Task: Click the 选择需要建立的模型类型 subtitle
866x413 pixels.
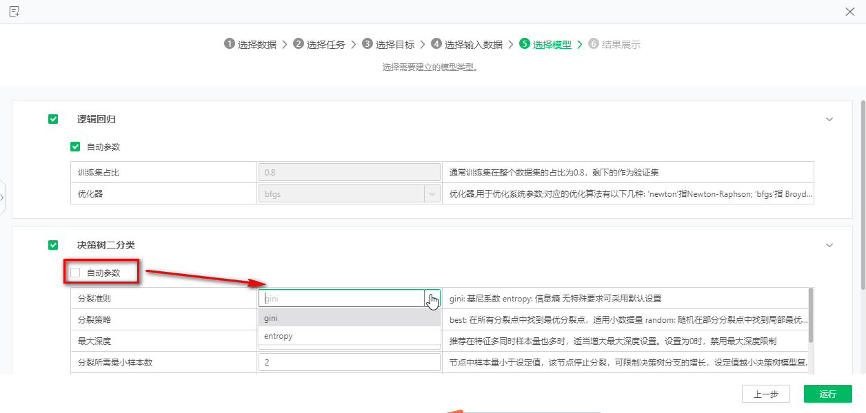Action: pyautogui.click(x=430, y=67)
